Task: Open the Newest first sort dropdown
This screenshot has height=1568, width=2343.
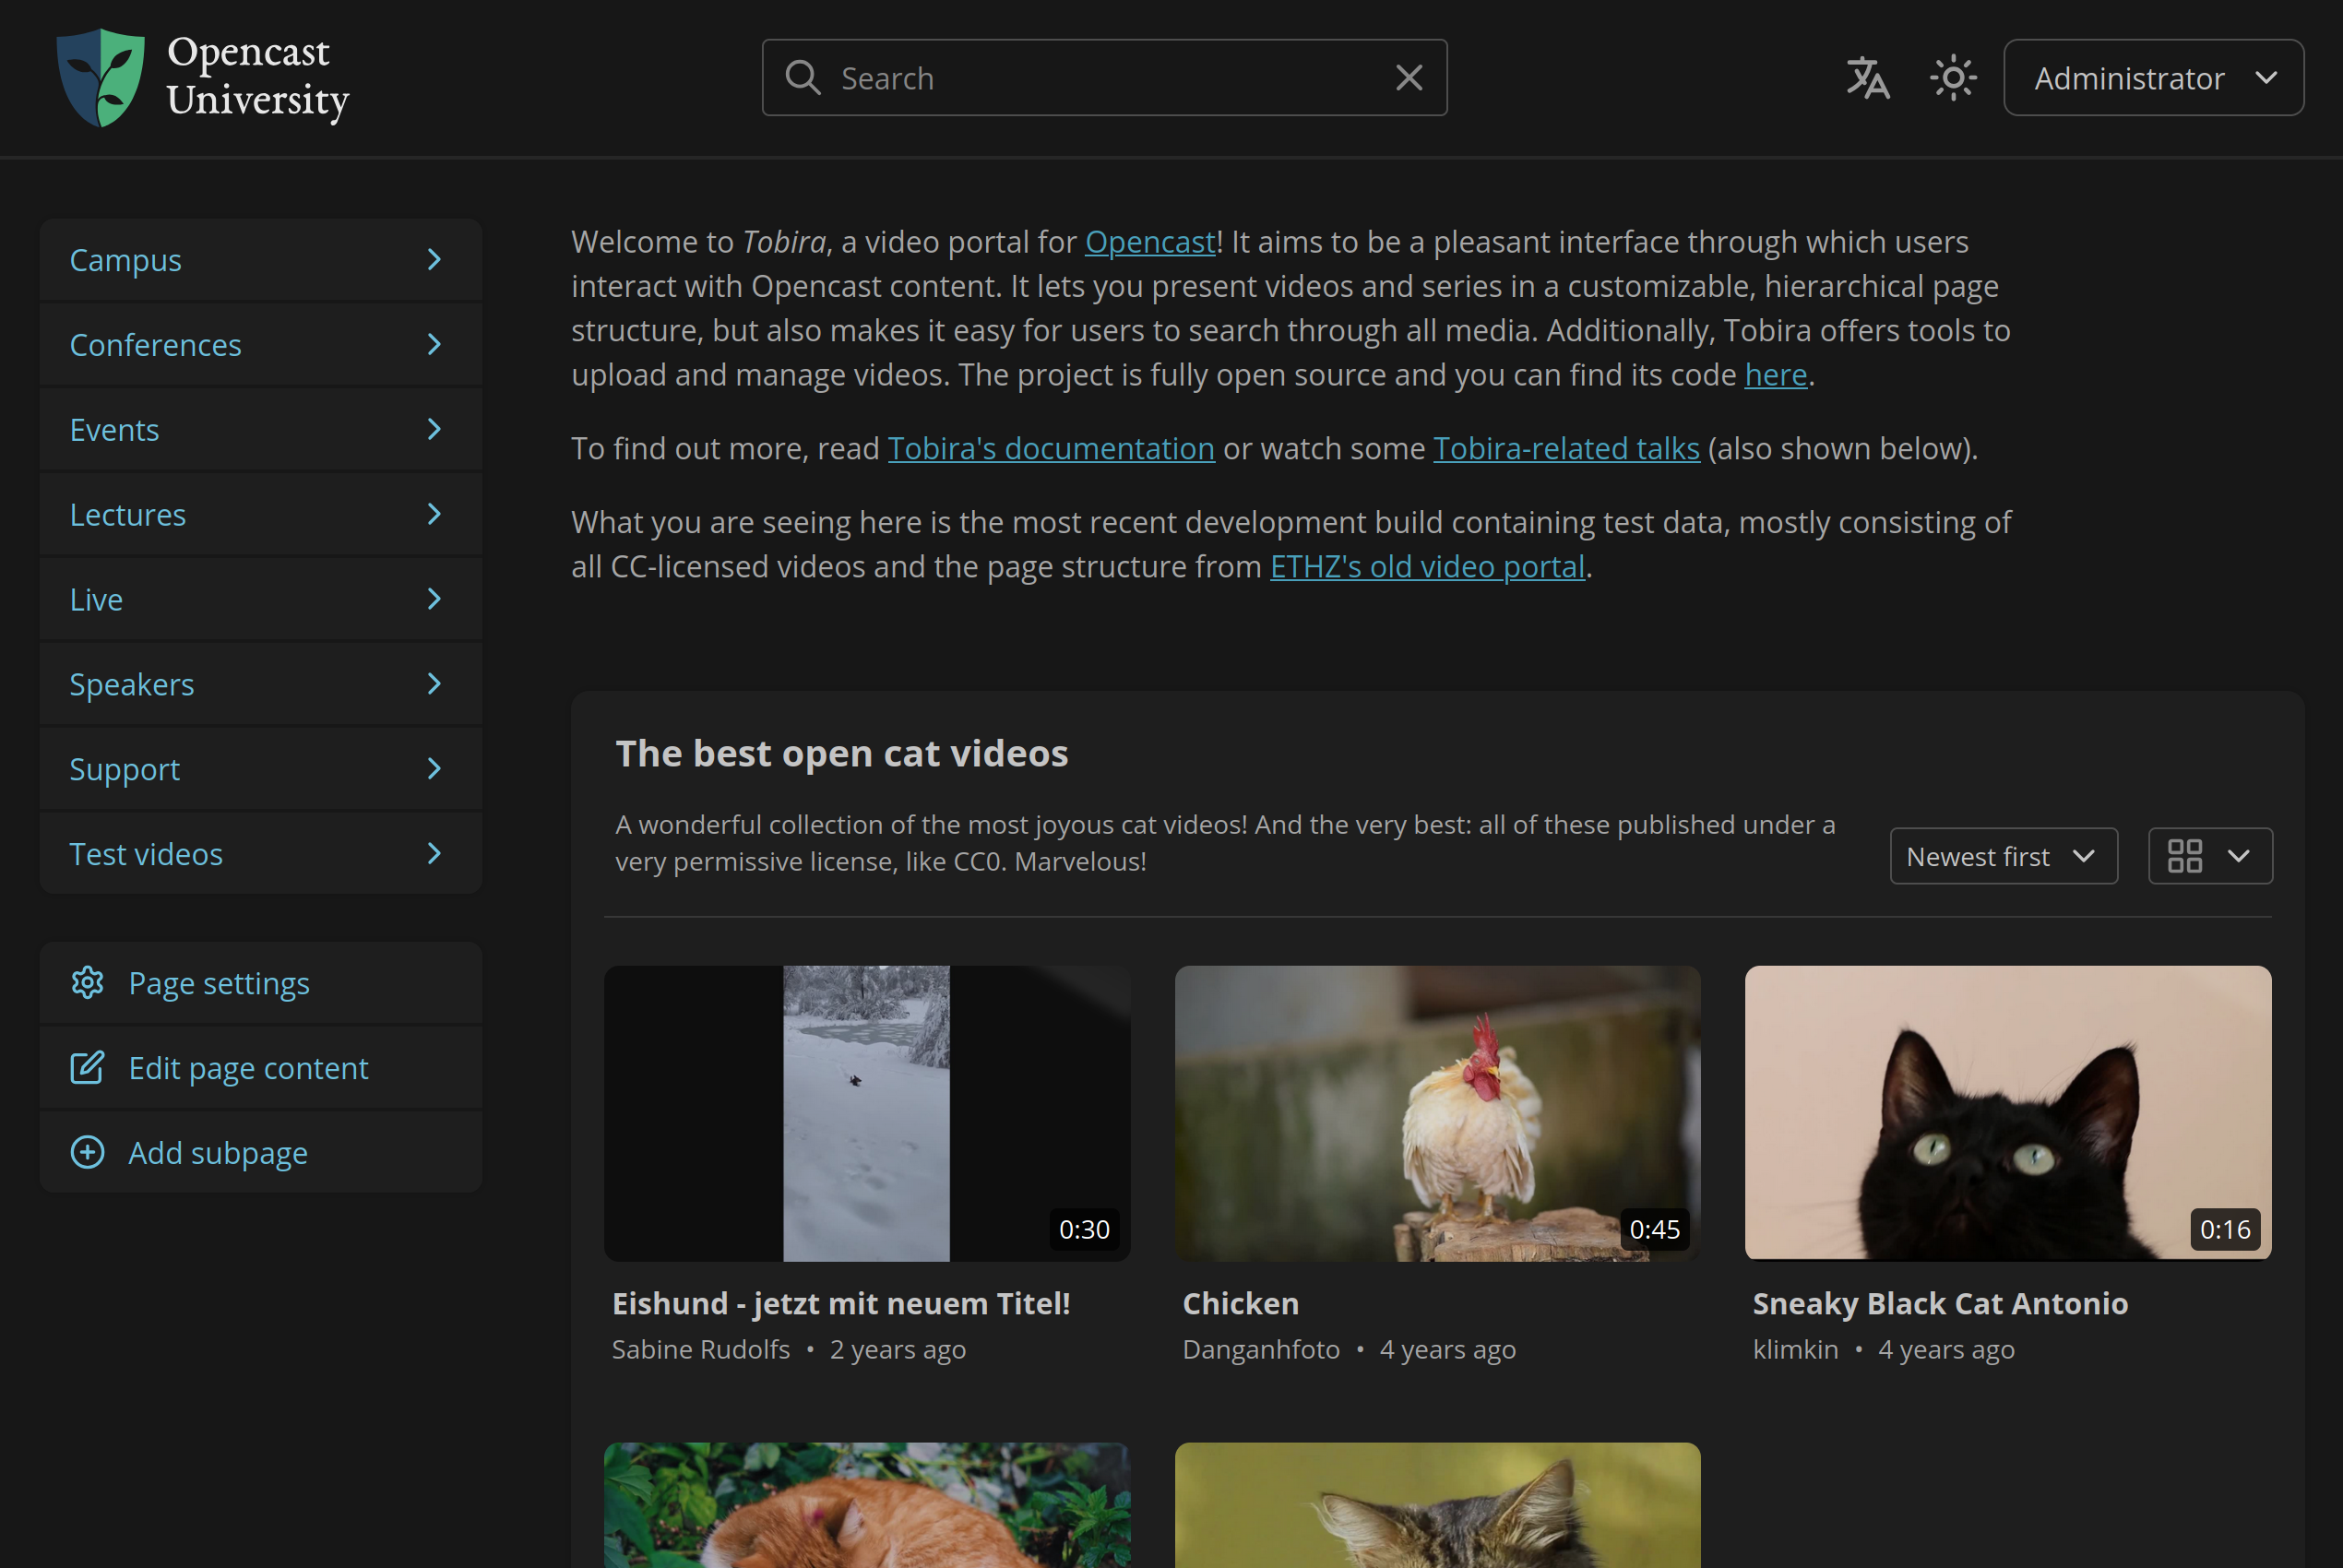Action: point(2002,856)
